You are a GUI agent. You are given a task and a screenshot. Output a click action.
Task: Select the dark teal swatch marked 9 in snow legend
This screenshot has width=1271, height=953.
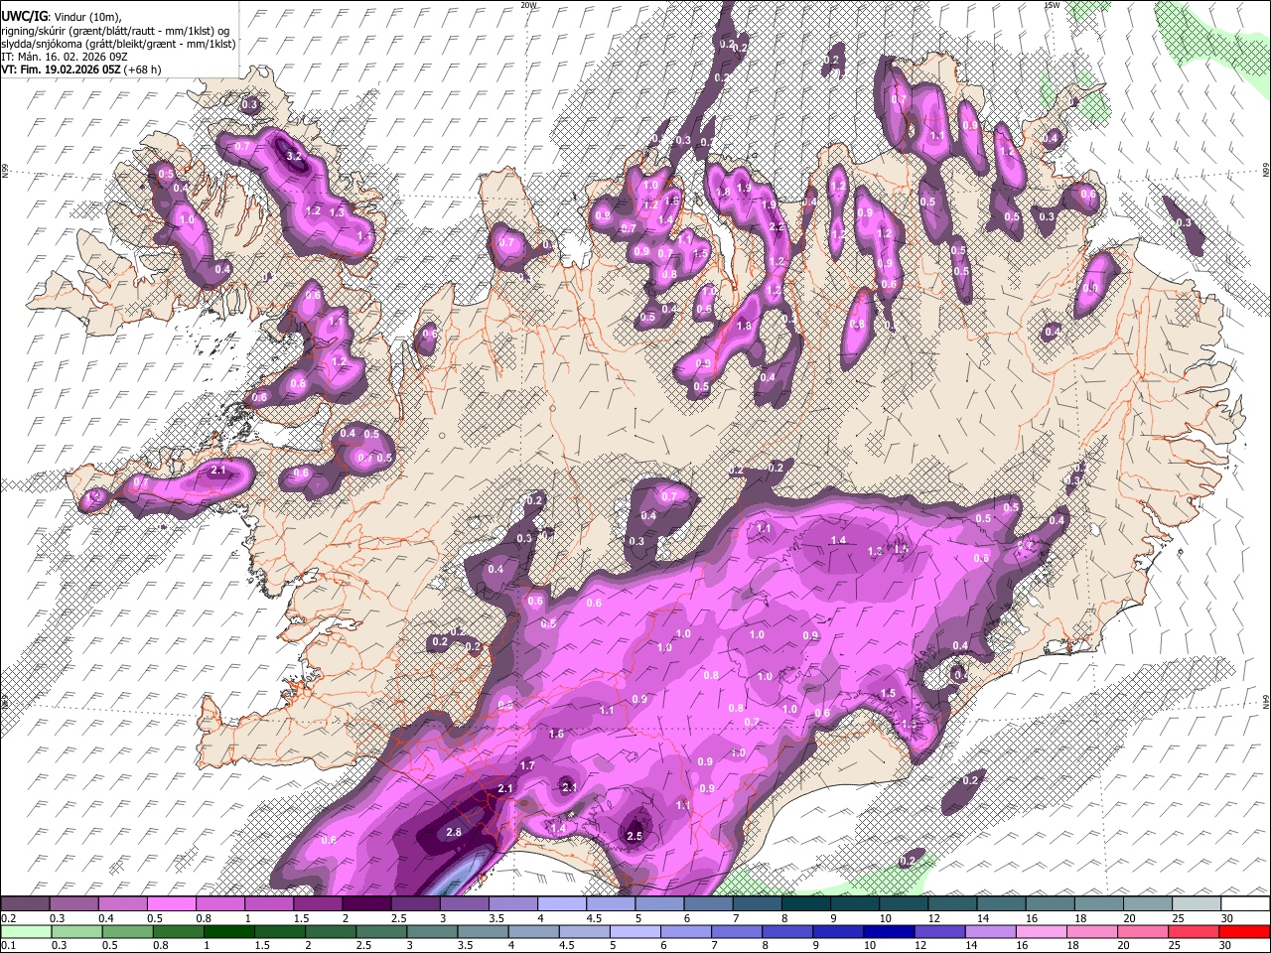pos(806,903)
